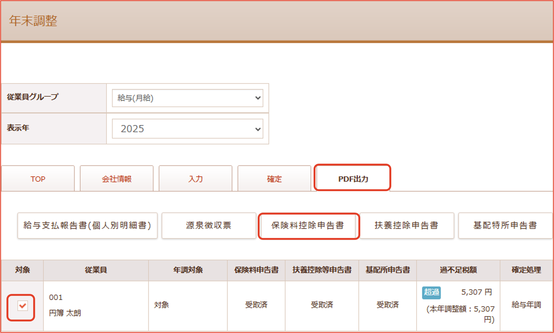Click the 従業員 column header
Viewport: 554px width, 333px height.
coord(96,270)
